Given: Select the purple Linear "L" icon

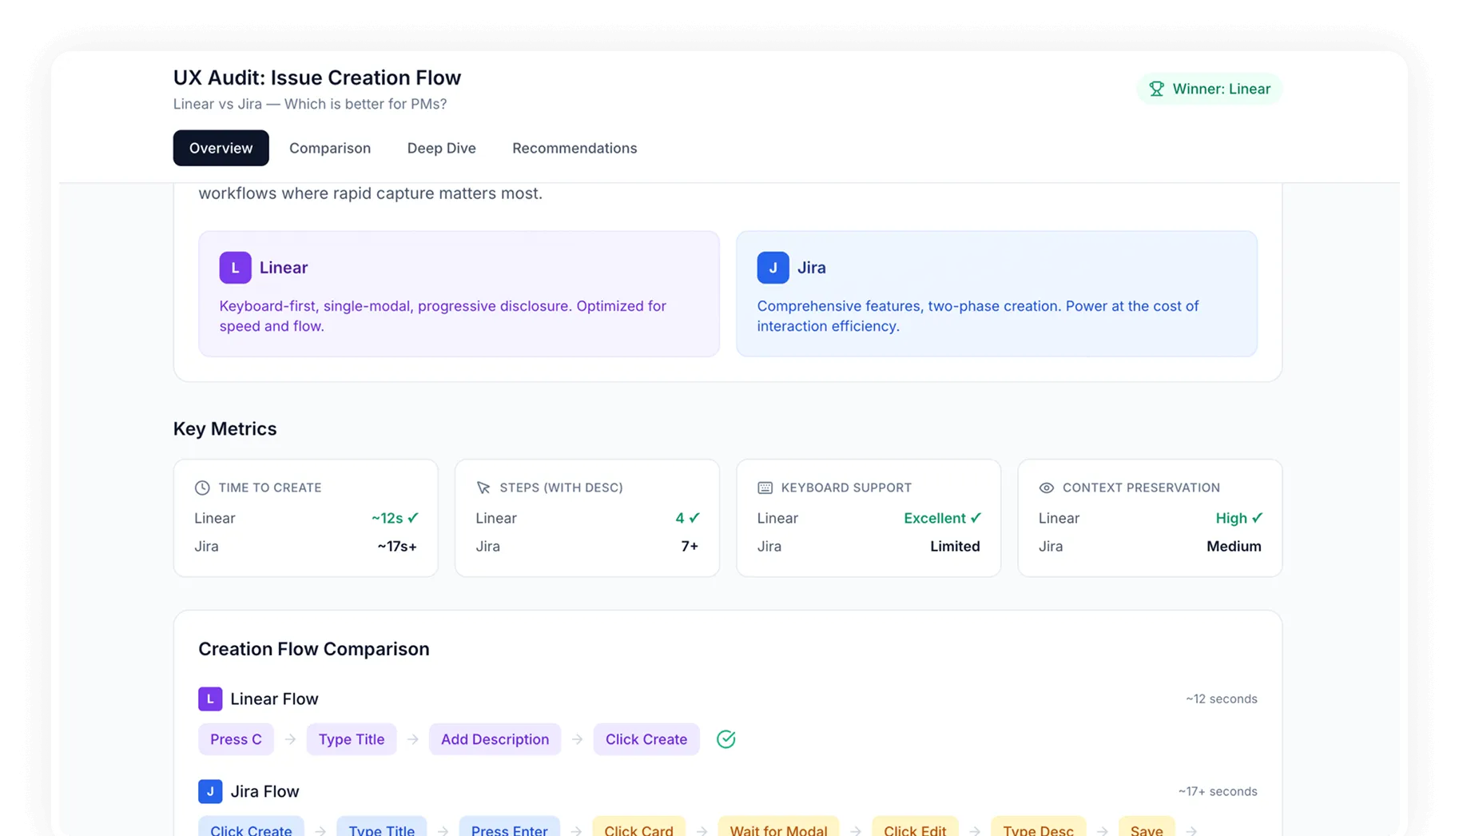Looking at the screenshot, I should coord(235,267).
